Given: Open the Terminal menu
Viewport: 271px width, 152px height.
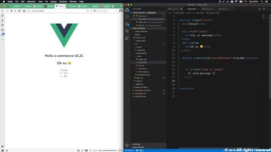Looking at the screenshot, I should 63,2.
